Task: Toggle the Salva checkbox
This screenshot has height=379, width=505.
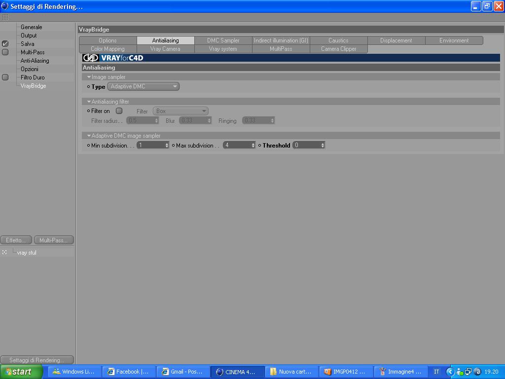Action: pyautogui.click(x=5, y=43)
